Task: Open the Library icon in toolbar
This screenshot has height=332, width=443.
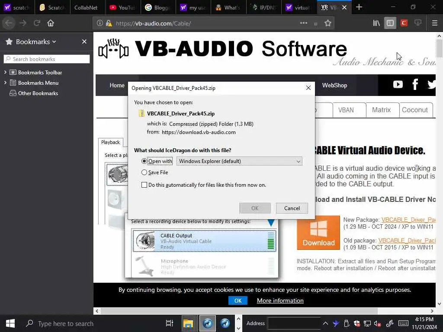Action: (x=376, y=23)
